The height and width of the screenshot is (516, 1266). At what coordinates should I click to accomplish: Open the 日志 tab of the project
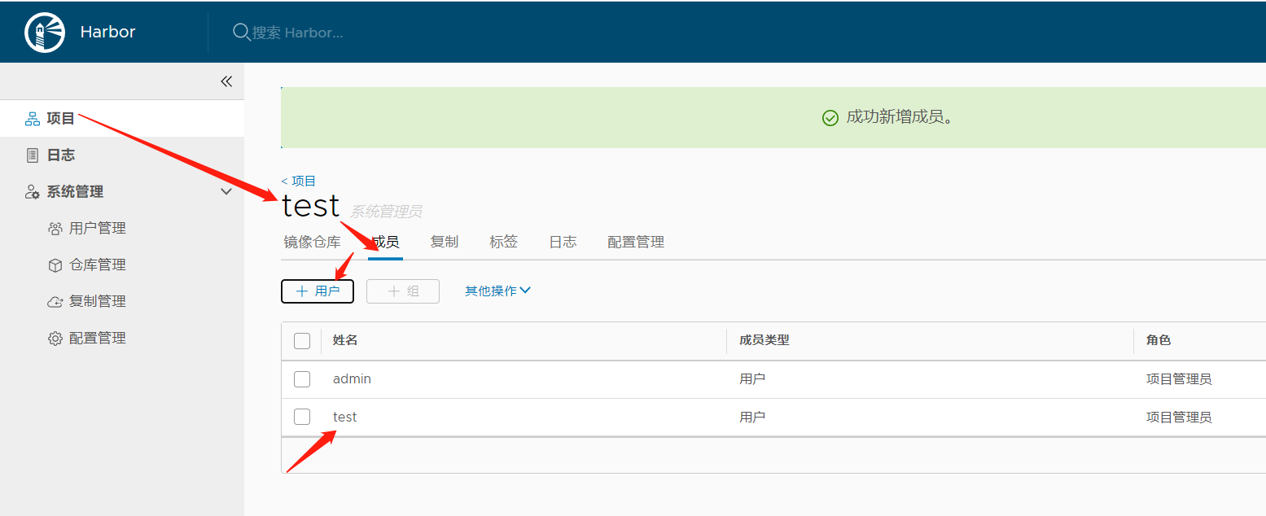tap(563, 242)
